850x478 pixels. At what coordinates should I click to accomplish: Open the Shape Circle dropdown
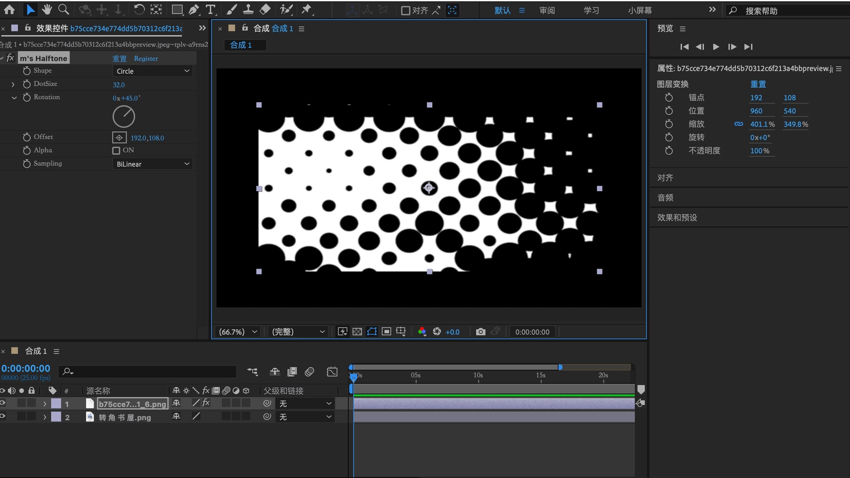(x=152, y=71)
